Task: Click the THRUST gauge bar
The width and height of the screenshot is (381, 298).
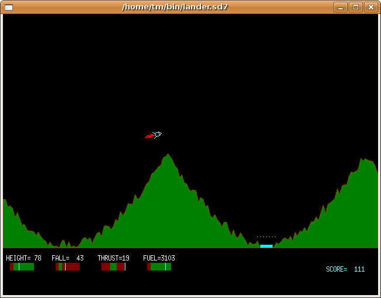Action: (x=114, y=267)
